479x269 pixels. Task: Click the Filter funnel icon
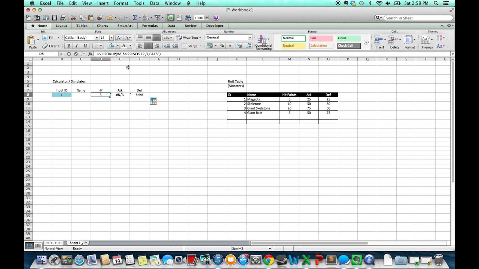click(158, 18)
